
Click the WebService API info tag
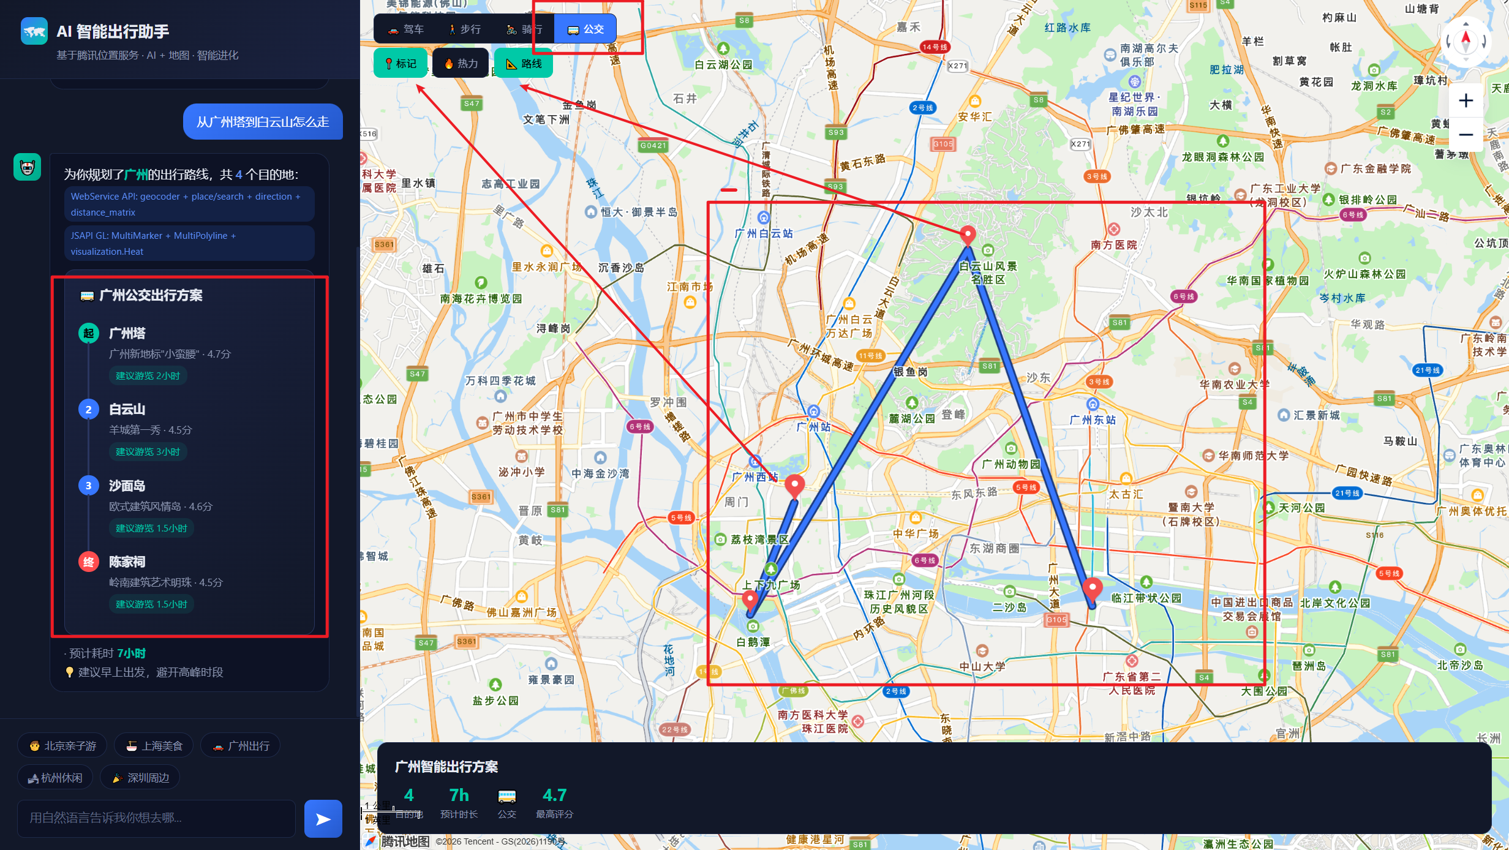[189, 204]
